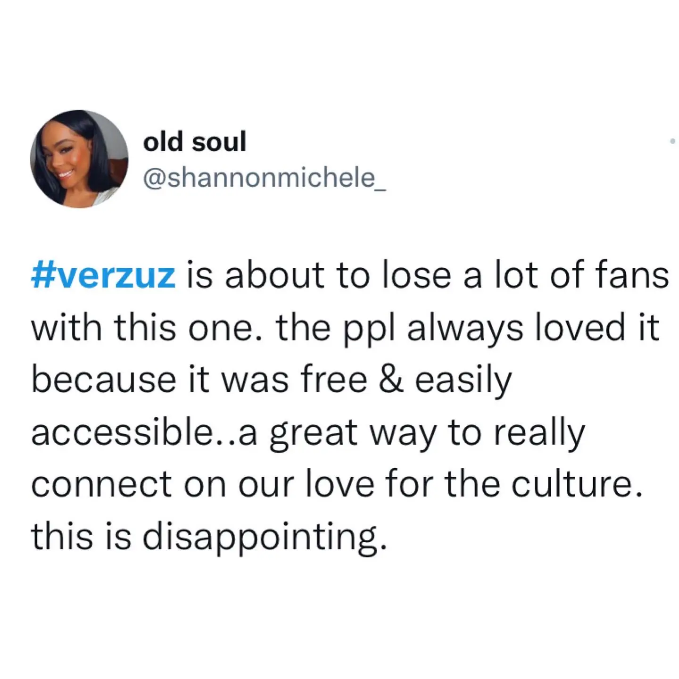Click the word "disappointing." in the tweet
The image size is (679, 679).
265,537
